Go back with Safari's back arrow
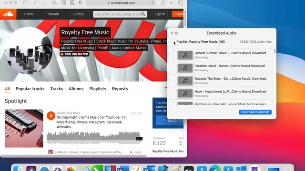 pyautogui.click(x=35, y=2)
